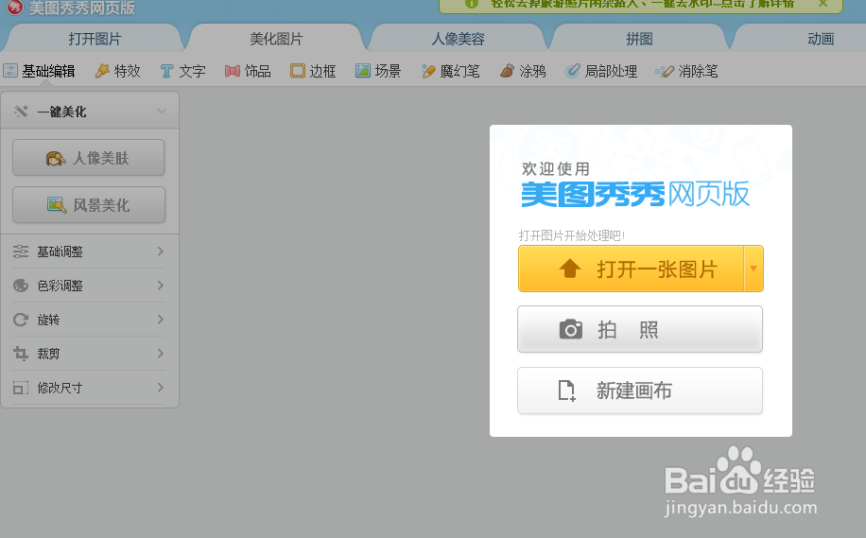Image resolution: width=866 pixels, height=538 pixels.
Task: Expand 旋转 with its arrow
Action: click(161, 320)
